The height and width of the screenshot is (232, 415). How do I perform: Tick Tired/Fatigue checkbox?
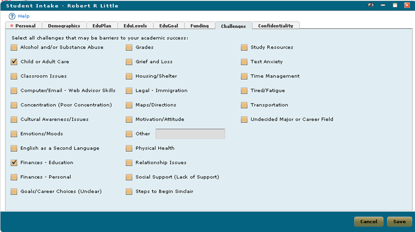click(x=244, y=91)
